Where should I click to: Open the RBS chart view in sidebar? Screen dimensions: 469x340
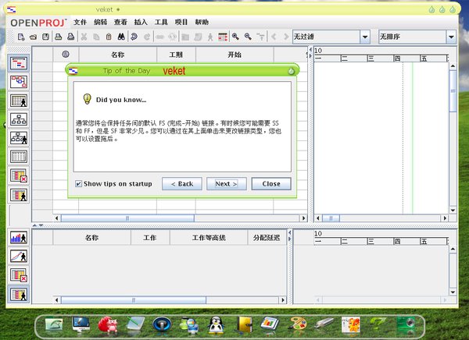(x=19, y=138)
